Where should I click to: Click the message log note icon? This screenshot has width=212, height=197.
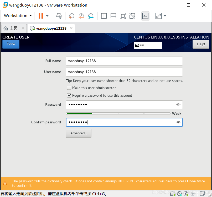[202, 194]
